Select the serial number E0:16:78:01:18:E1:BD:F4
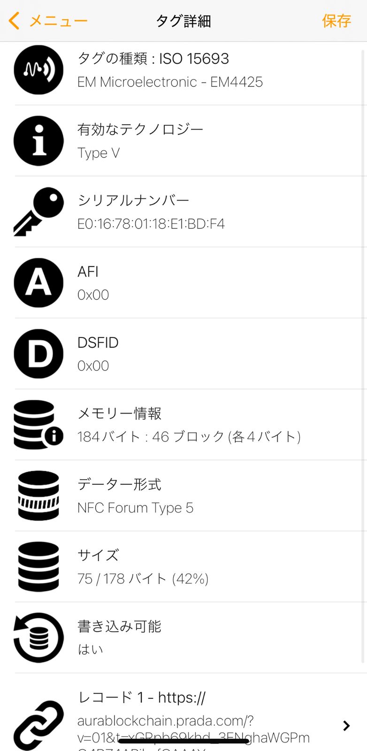The image size is (367, 751). (x=151, y=224)
